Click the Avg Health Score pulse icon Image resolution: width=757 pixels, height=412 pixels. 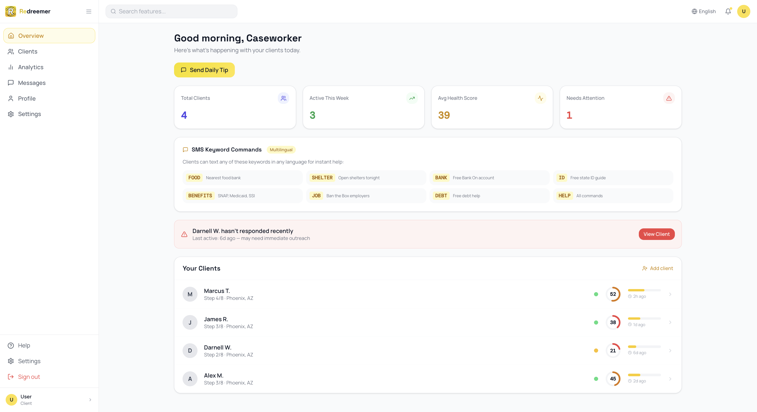click(x=540, y=98)
